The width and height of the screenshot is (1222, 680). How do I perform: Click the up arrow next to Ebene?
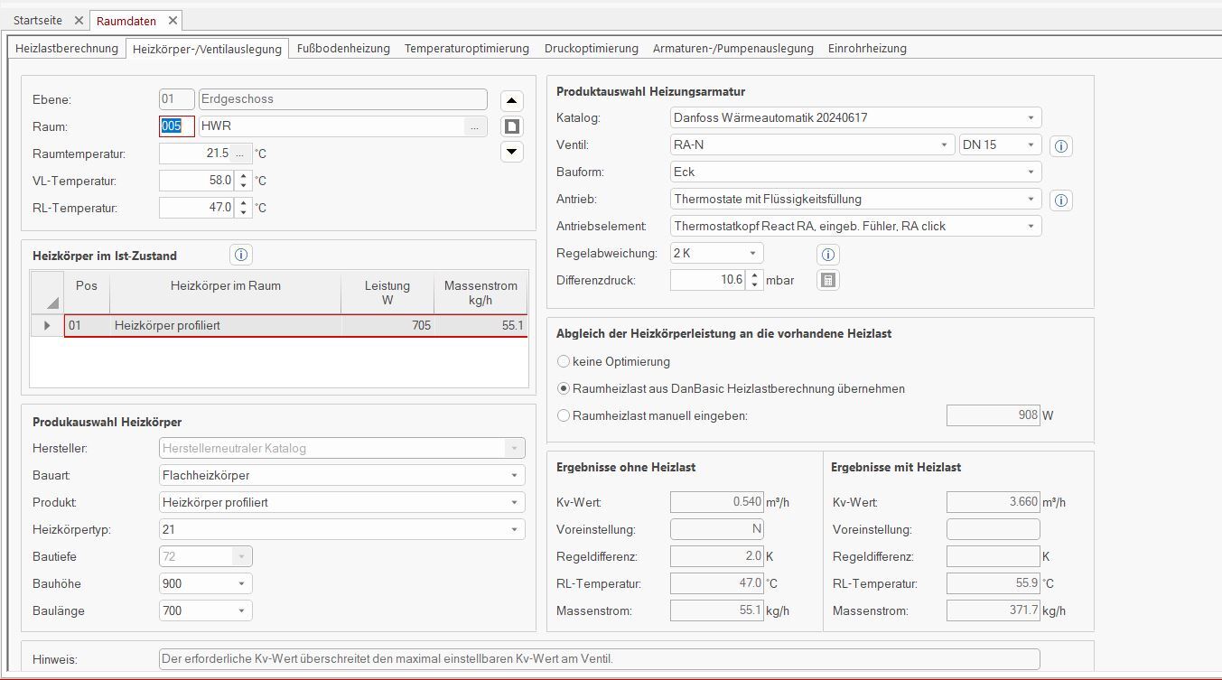(x=512, y=100)
